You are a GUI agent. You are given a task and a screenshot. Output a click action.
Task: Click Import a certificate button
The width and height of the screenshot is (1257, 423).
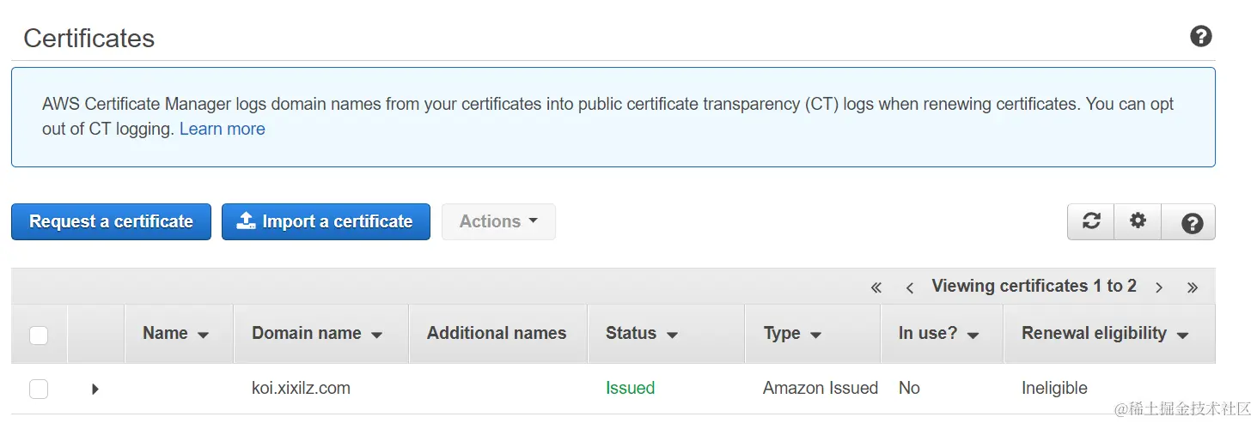pos(326,221)
